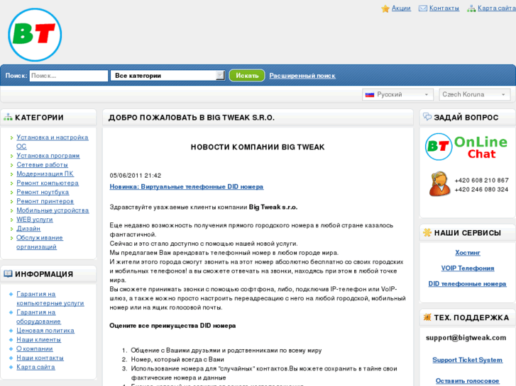Open Гарантия на компьютерные услуги
516x386 pixels.
(50, 298)
